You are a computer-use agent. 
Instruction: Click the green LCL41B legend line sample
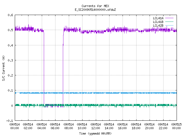(x=169, y=22)
